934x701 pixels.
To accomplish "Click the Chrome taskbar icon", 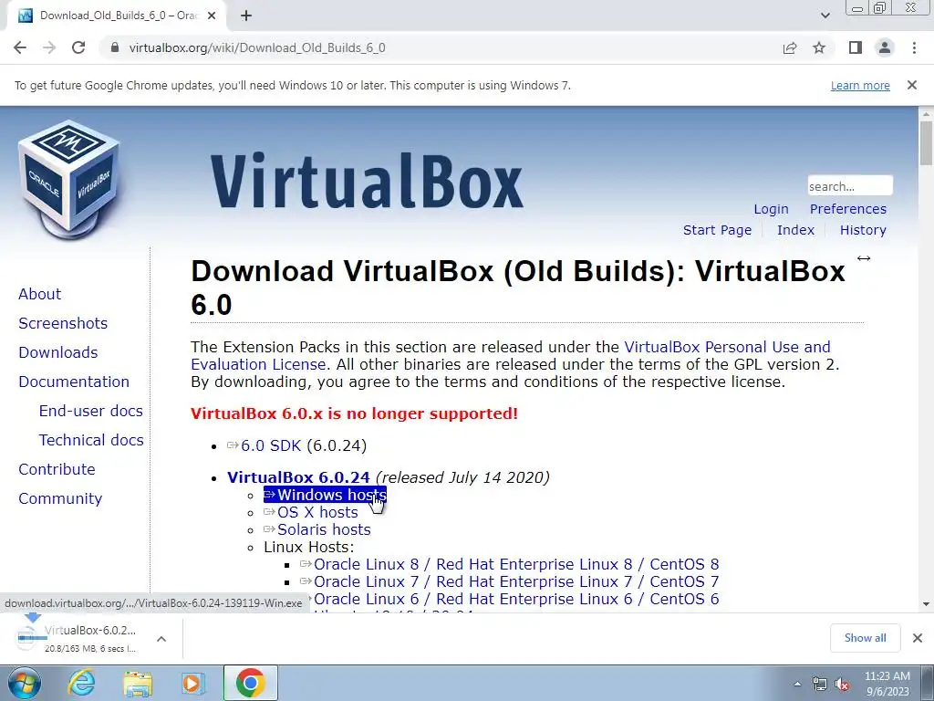I will pos(250,683).
